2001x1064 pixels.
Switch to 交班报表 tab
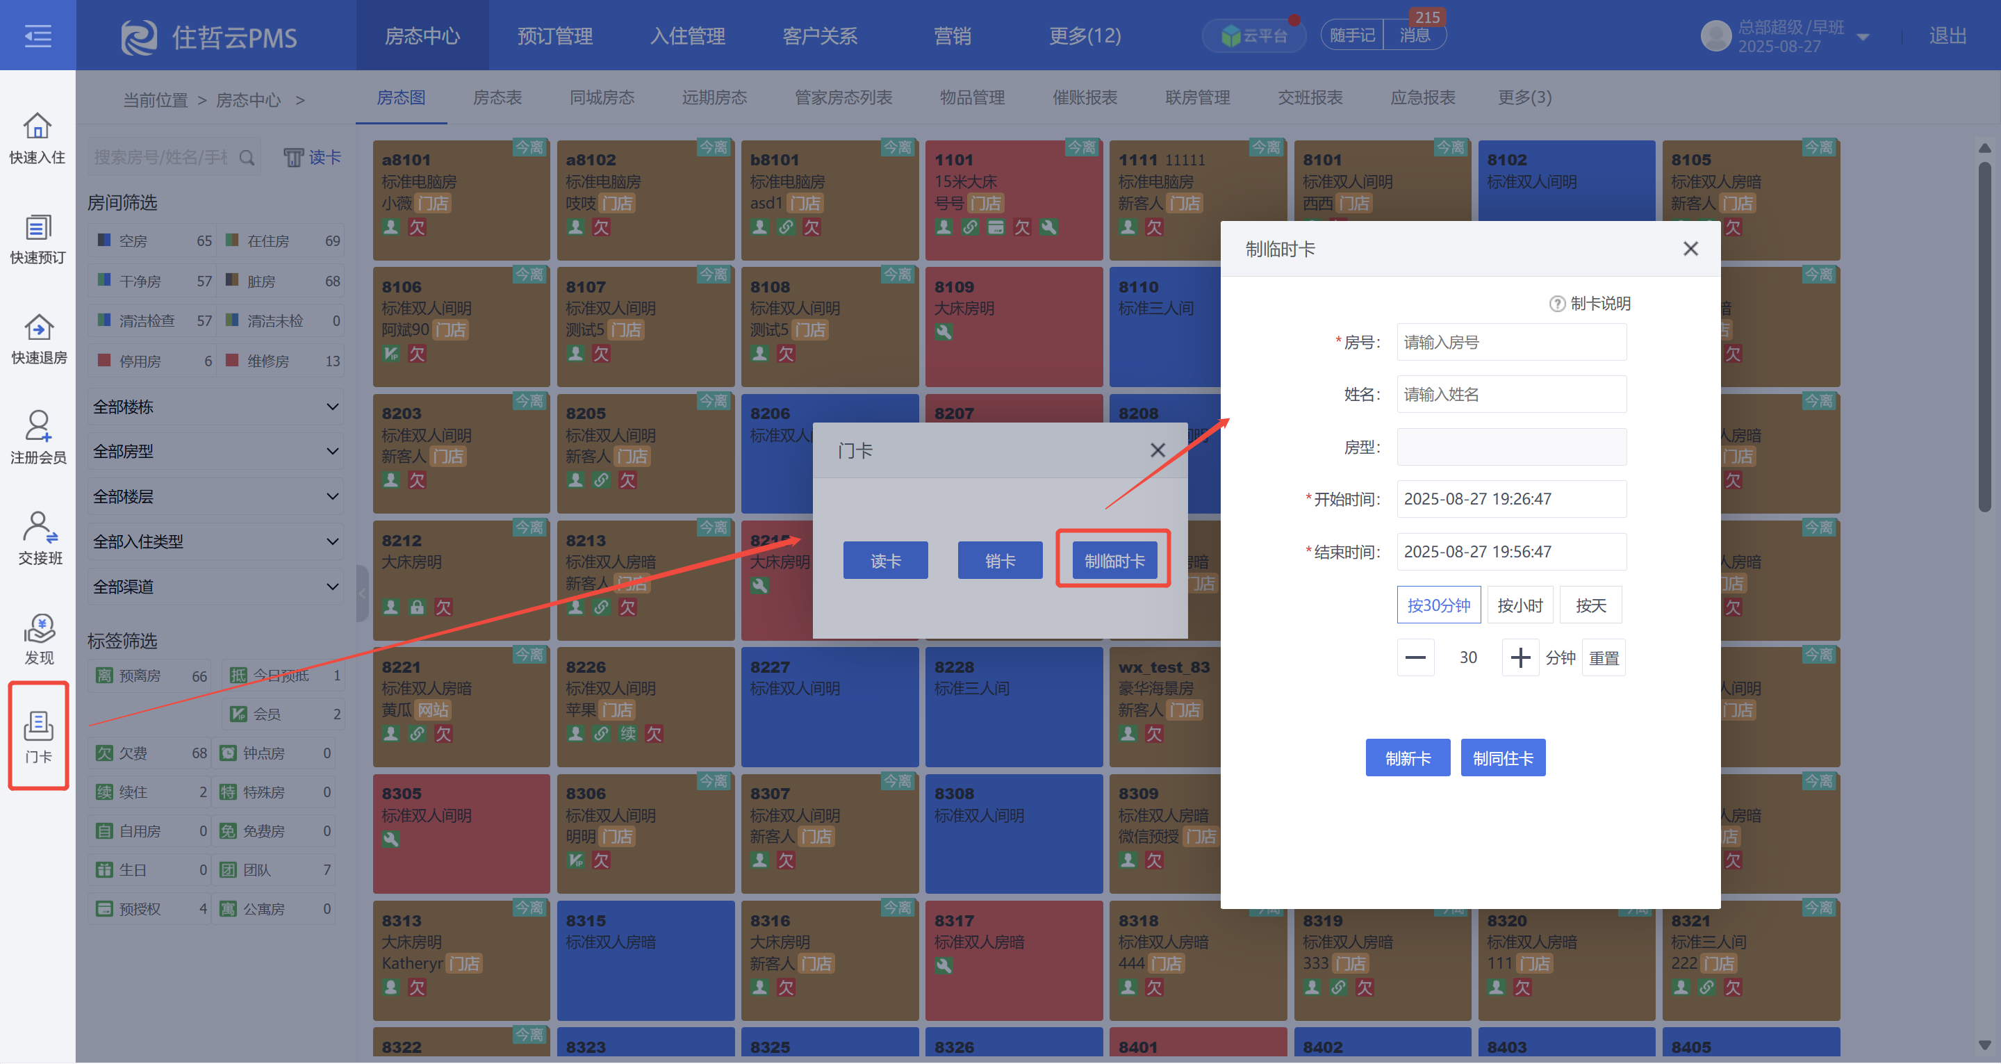[1310, 97]
